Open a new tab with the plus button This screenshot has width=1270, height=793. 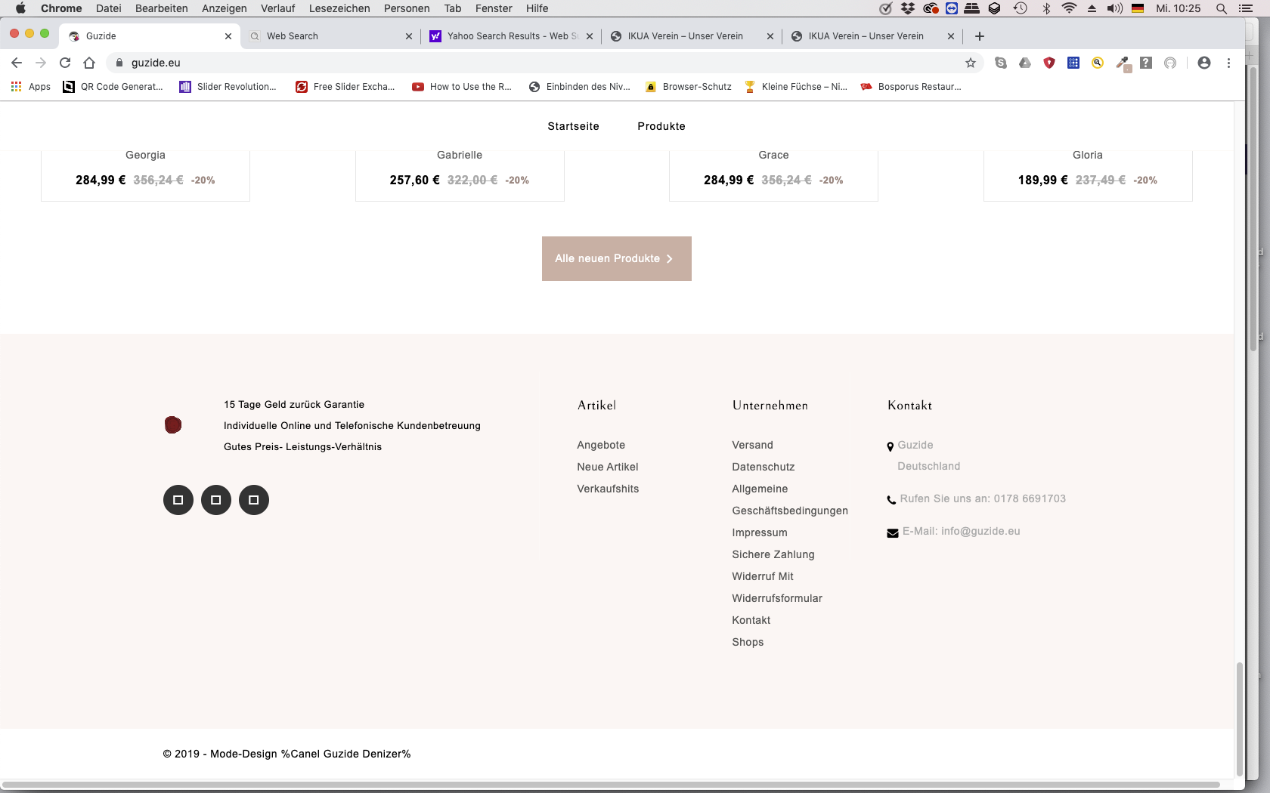(980, 36)
